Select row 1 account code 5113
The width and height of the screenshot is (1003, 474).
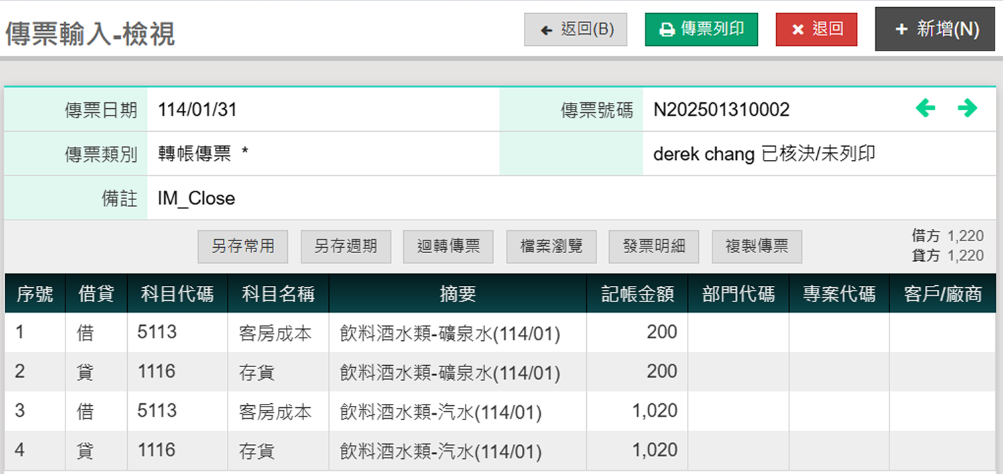click(x=157, y=332)
